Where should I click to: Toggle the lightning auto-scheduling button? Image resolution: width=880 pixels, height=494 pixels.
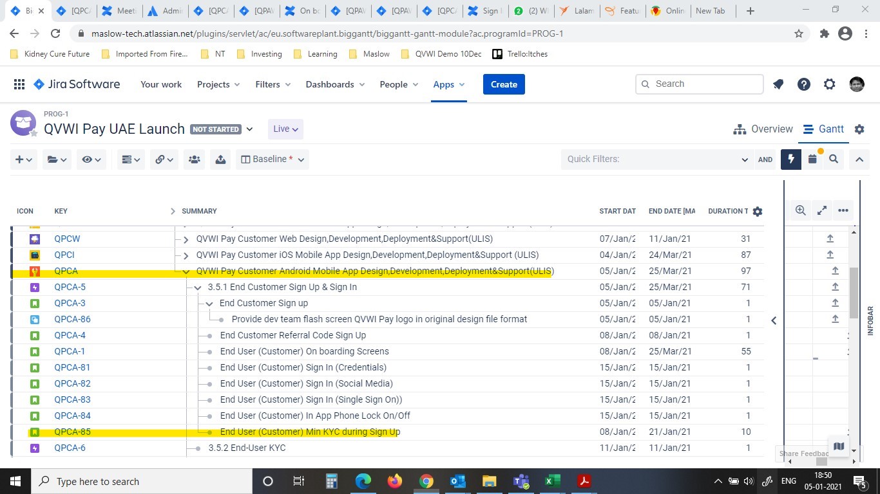point(791,159)
